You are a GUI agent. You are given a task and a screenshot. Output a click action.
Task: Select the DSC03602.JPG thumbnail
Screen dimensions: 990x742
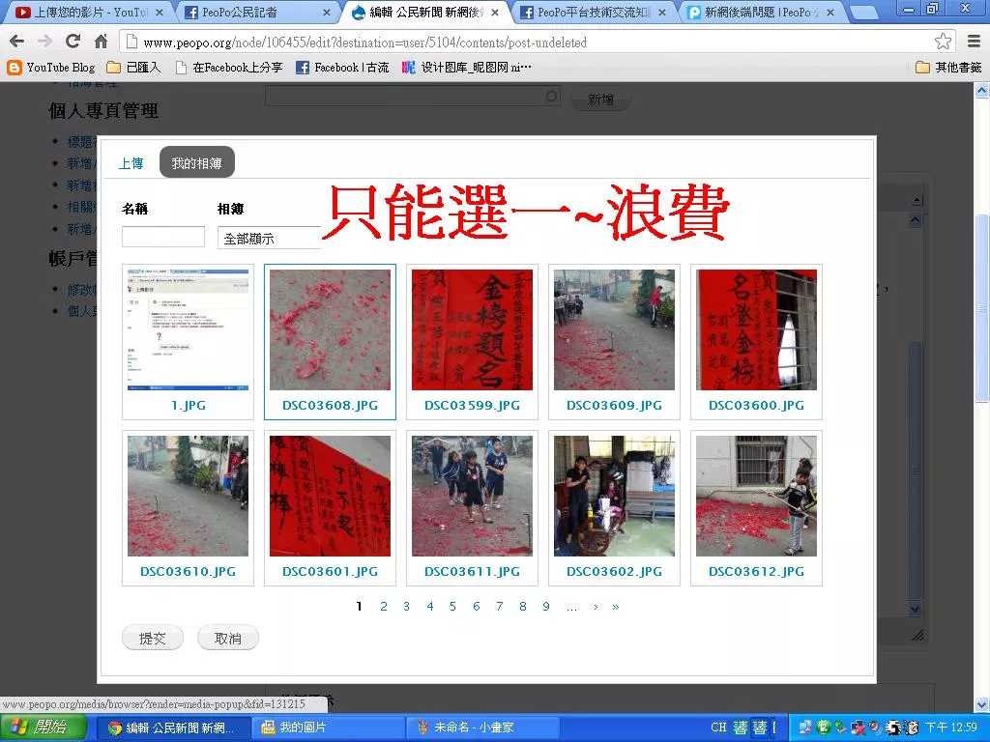(x=614, y=508)
